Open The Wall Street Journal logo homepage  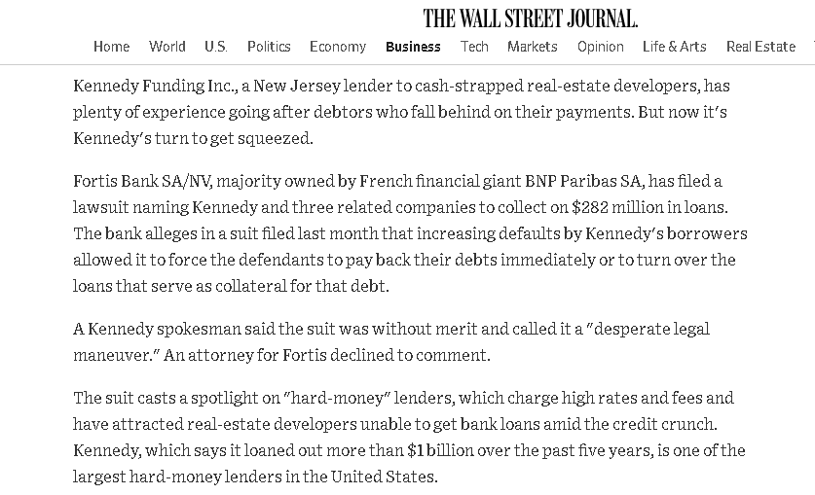pyautogui.click(x=530, y=18)
